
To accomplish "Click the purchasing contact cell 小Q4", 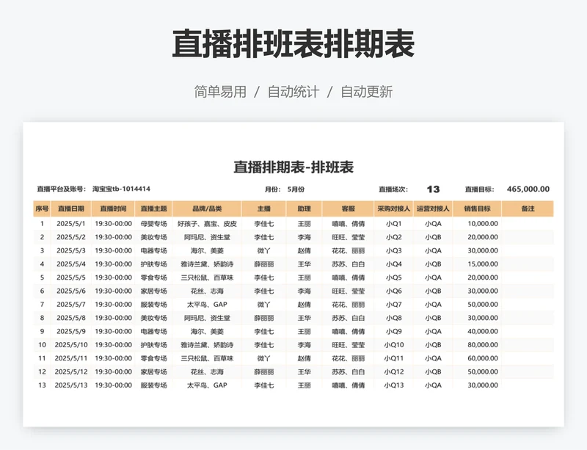I will pos(393,264).
